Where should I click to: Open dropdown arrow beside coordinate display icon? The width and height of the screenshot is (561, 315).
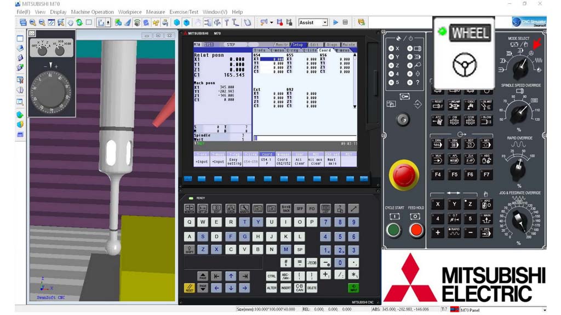108,22
